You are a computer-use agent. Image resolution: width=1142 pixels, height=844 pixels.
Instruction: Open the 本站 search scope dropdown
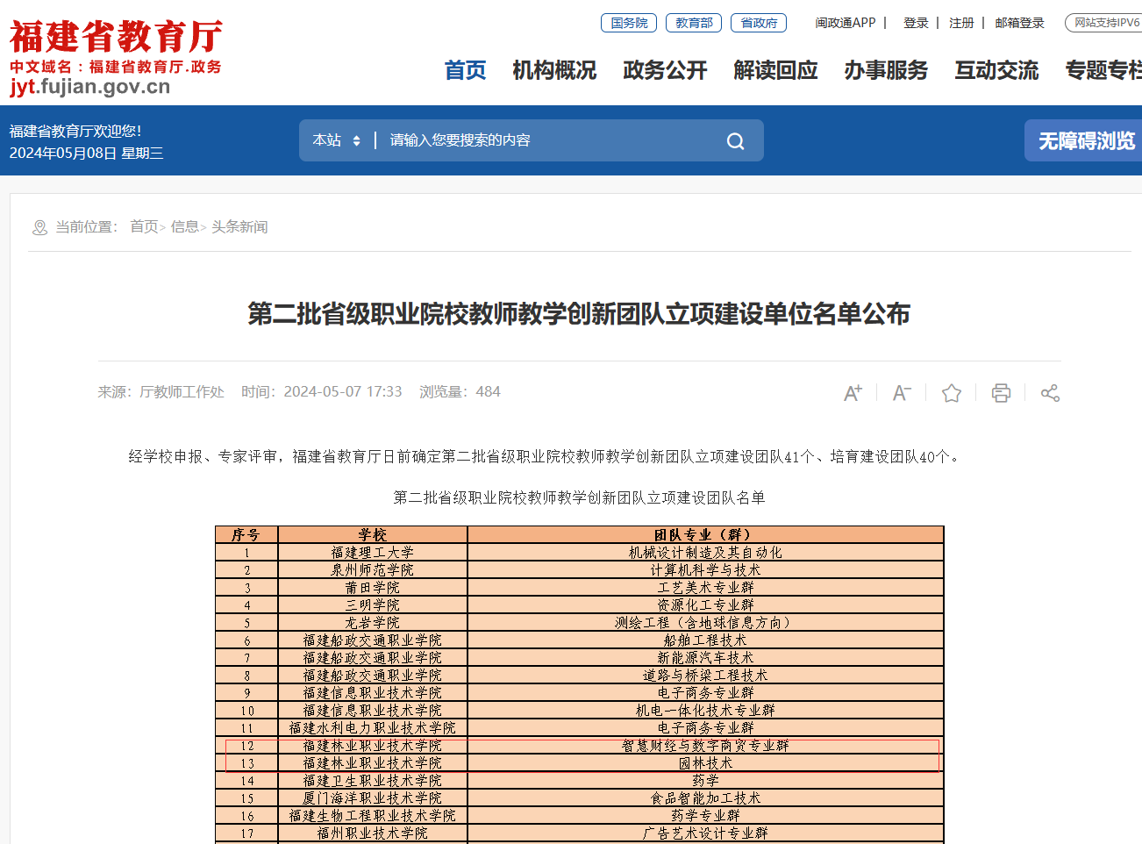pyautogui.click(x=337, y=140)
